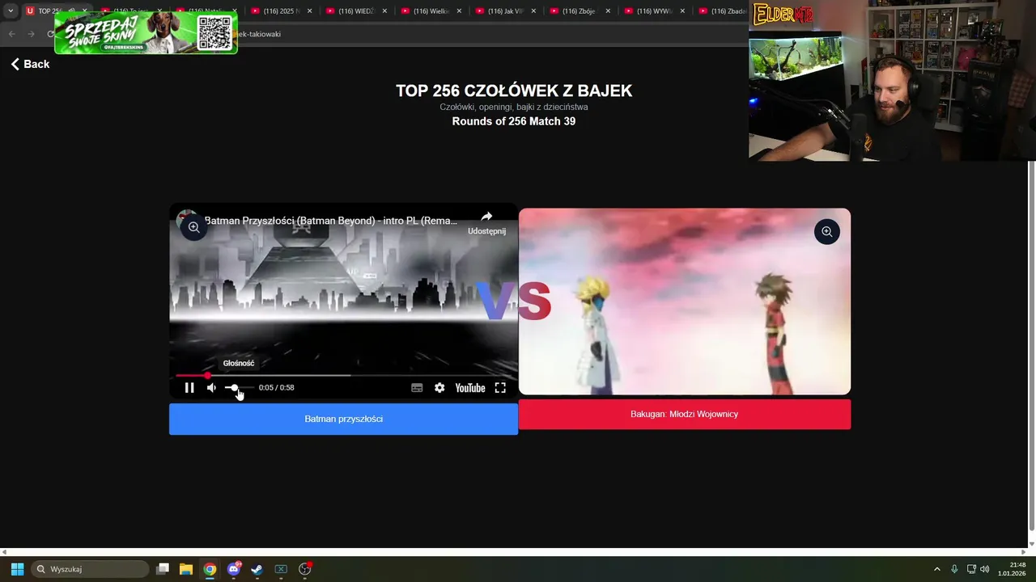The width and height of the screenshot is (1036, 582).
Task: Click the browser back arrow
Action: [x=11, y=34]
